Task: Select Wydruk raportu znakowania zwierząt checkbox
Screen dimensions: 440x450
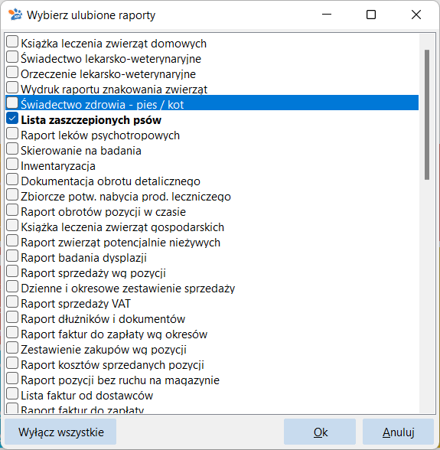Action: (x=12, y=87)
